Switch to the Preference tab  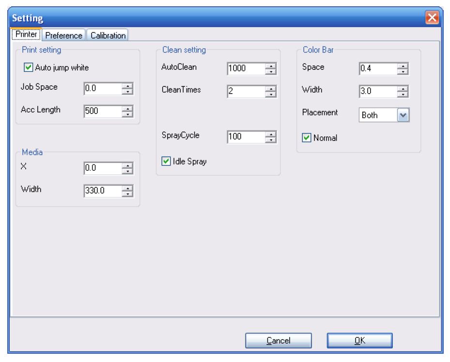(x=64, y=35)
